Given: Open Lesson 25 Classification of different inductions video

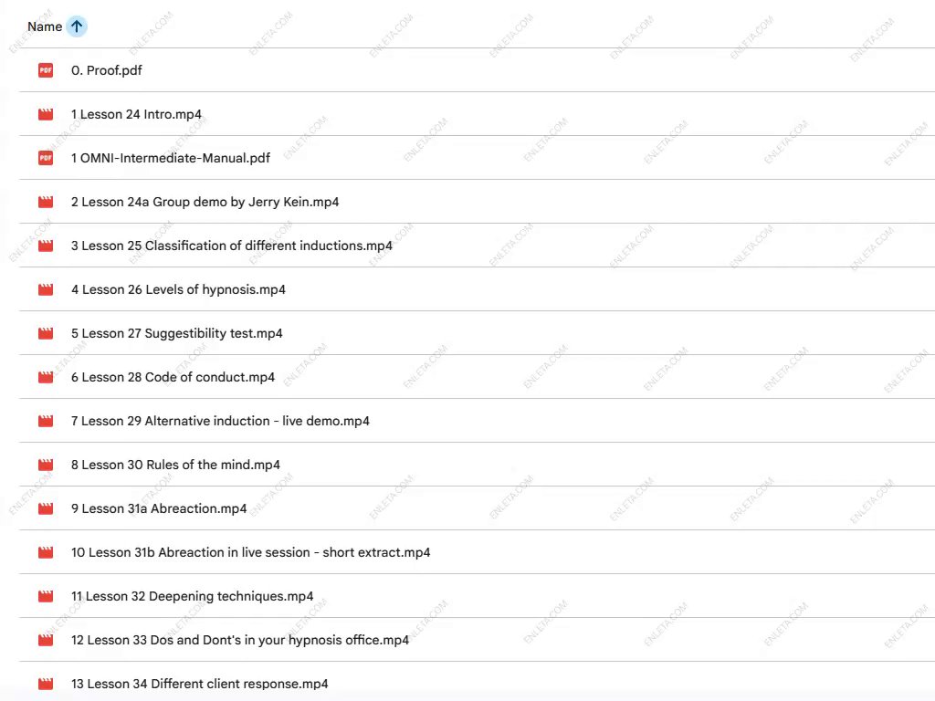Looking at the screenshot, I should pyautogui.click(x=232, y=246).
